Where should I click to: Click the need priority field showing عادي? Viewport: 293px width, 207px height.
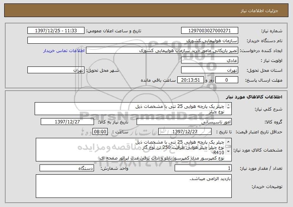click(x=209, y=60)
